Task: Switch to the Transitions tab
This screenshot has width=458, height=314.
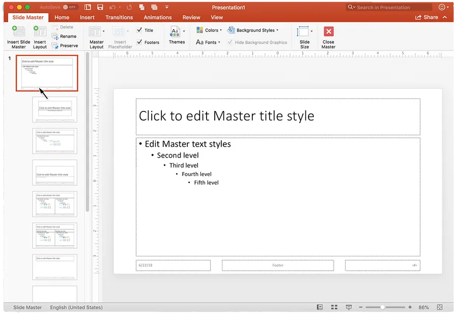Action: (119, 17)
